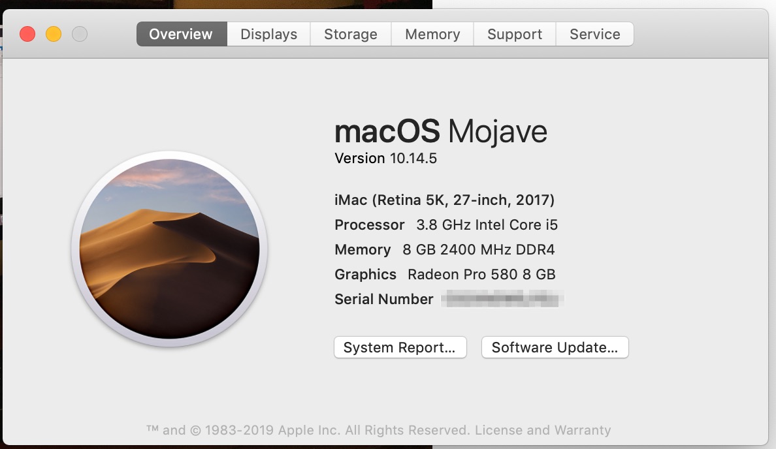The width and height of the screenshot is (776, 449).
Task: Open the Service tab
Action: coord(594,34)
